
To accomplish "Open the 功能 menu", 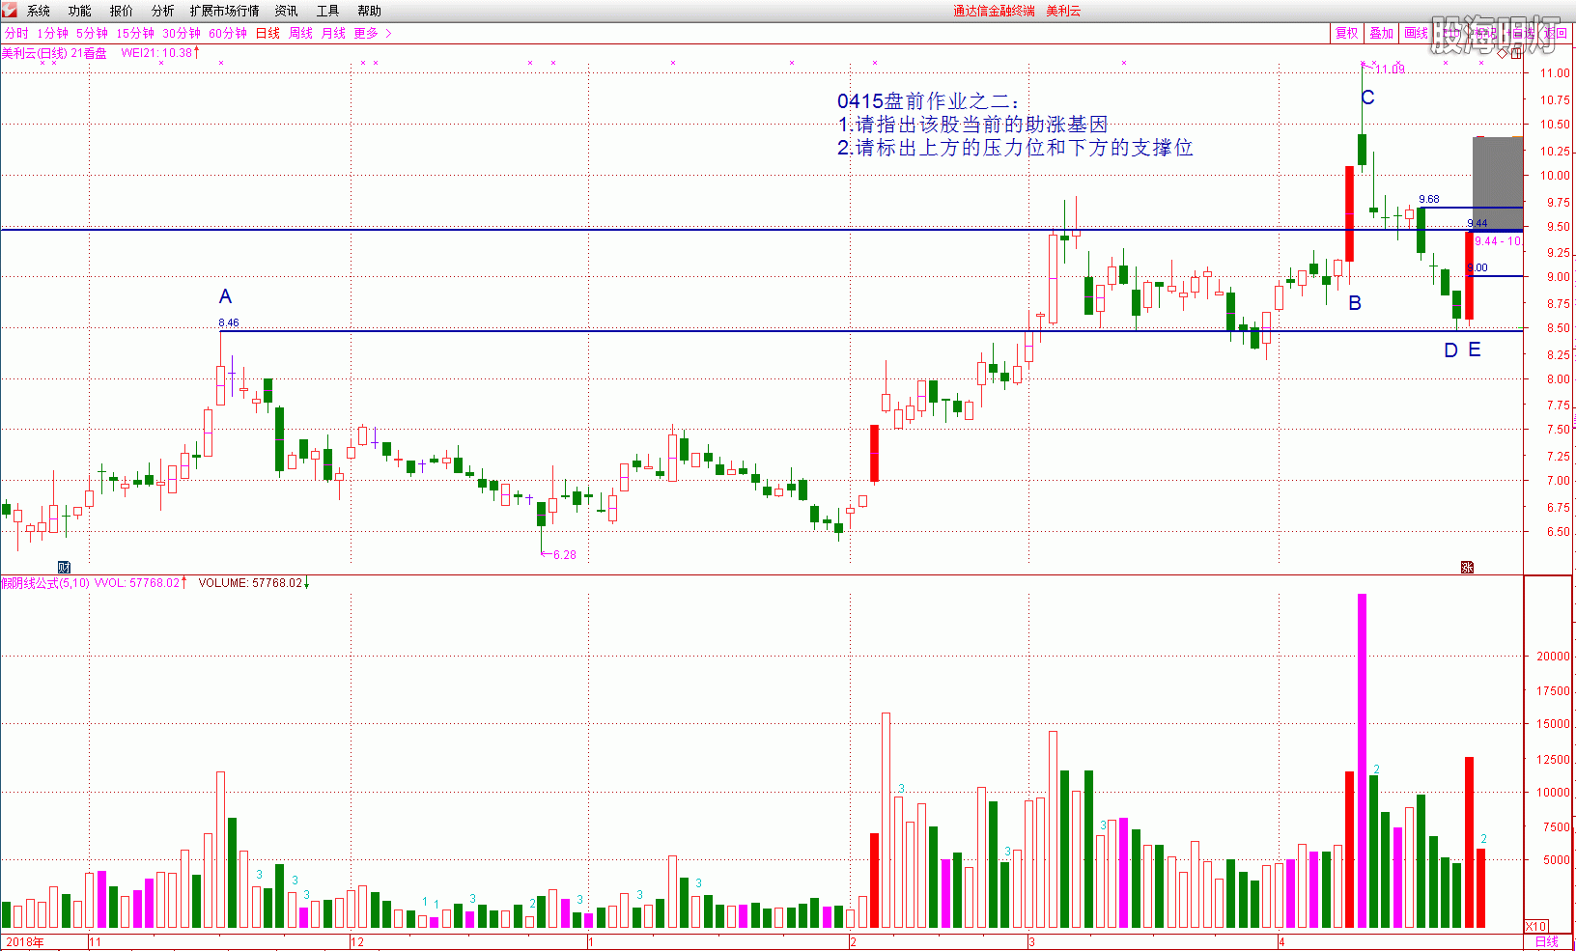I will click(x=80, y=11).
